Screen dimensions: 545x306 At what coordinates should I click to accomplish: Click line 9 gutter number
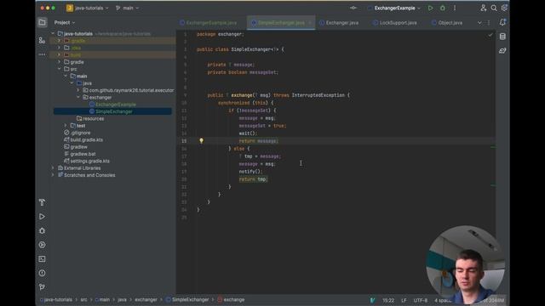(x=185, y=95)
